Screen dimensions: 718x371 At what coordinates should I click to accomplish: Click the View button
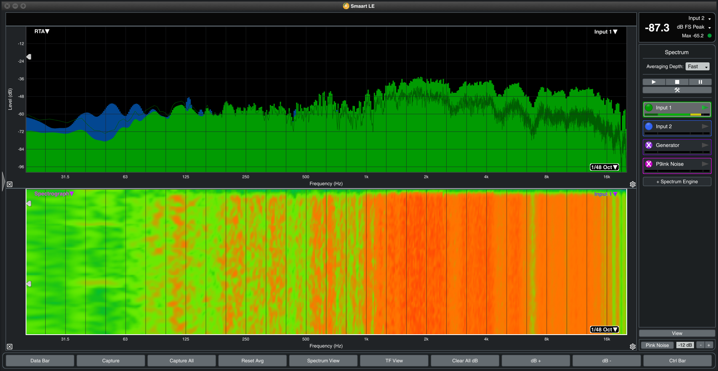coord(677,333)
